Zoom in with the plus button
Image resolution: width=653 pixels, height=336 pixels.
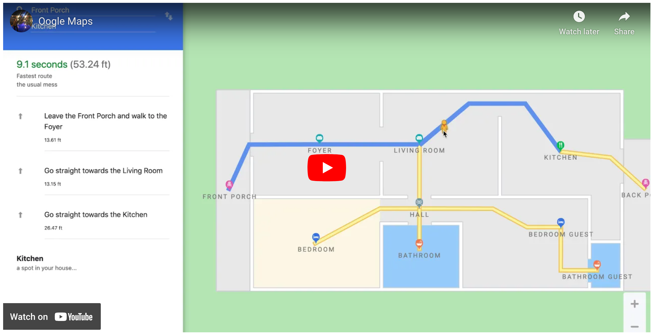point(635,304)
